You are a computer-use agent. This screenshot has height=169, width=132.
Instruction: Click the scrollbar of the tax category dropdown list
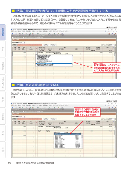pos(82,141)
